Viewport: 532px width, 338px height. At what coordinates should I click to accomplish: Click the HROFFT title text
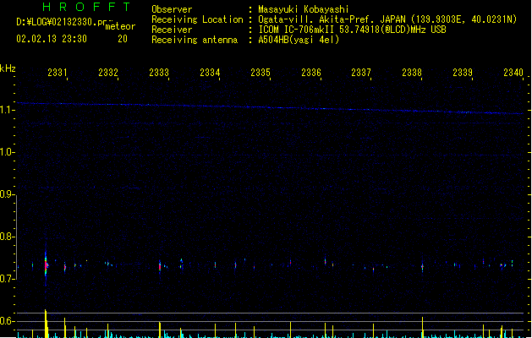[x=87, y=7]
